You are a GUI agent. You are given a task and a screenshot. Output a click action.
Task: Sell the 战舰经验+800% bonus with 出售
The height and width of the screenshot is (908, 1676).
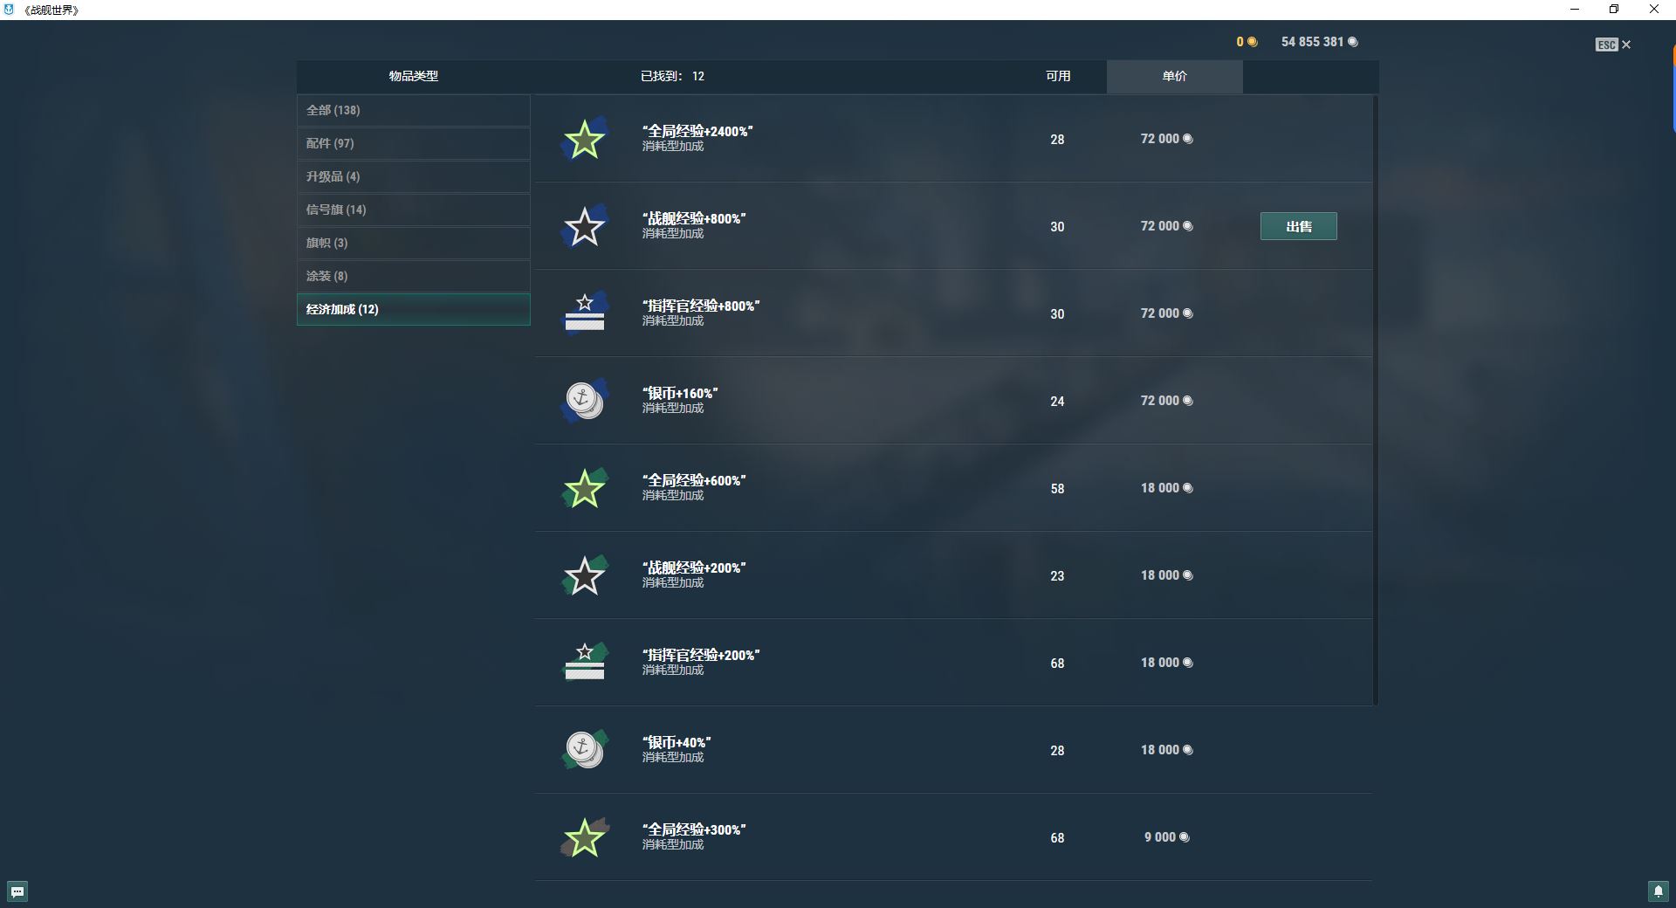pos(1298,226)
